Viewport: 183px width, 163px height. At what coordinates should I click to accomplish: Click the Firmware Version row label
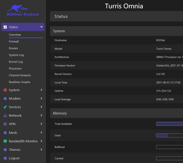(65, 66)
